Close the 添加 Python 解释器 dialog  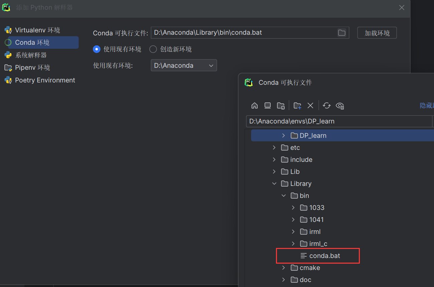point(402,7)
